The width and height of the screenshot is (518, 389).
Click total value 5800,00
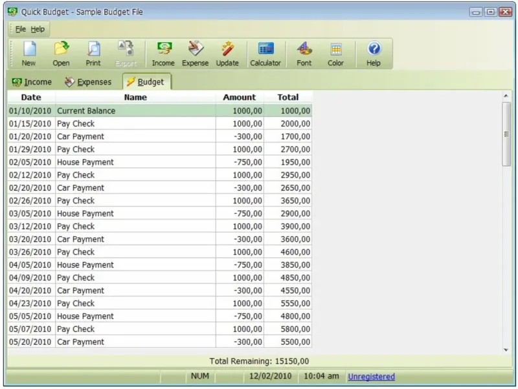295,329
